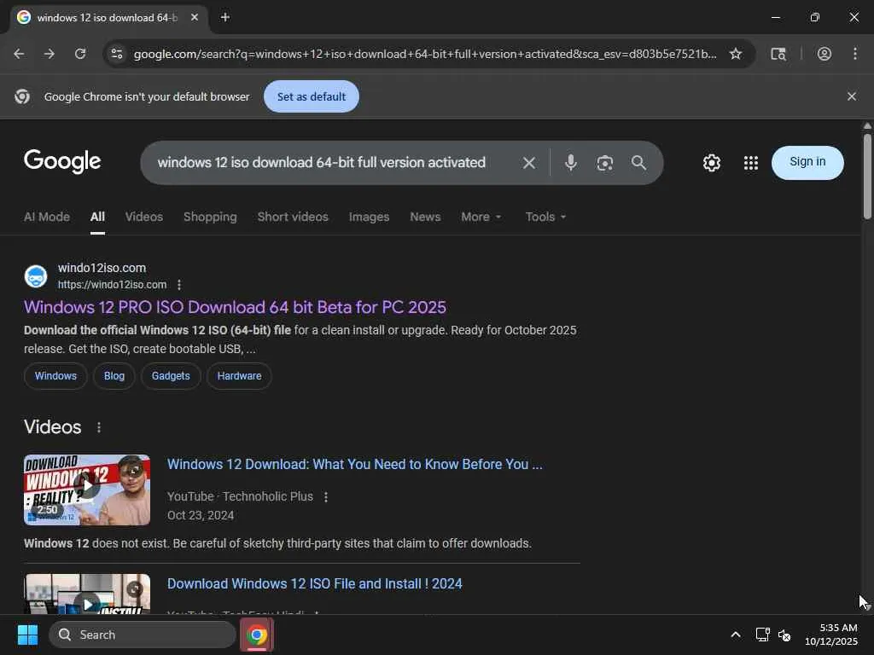874x655 pixels.
Task: Play Technoholic Plus video thumbnail
Action: pos(87,490)
